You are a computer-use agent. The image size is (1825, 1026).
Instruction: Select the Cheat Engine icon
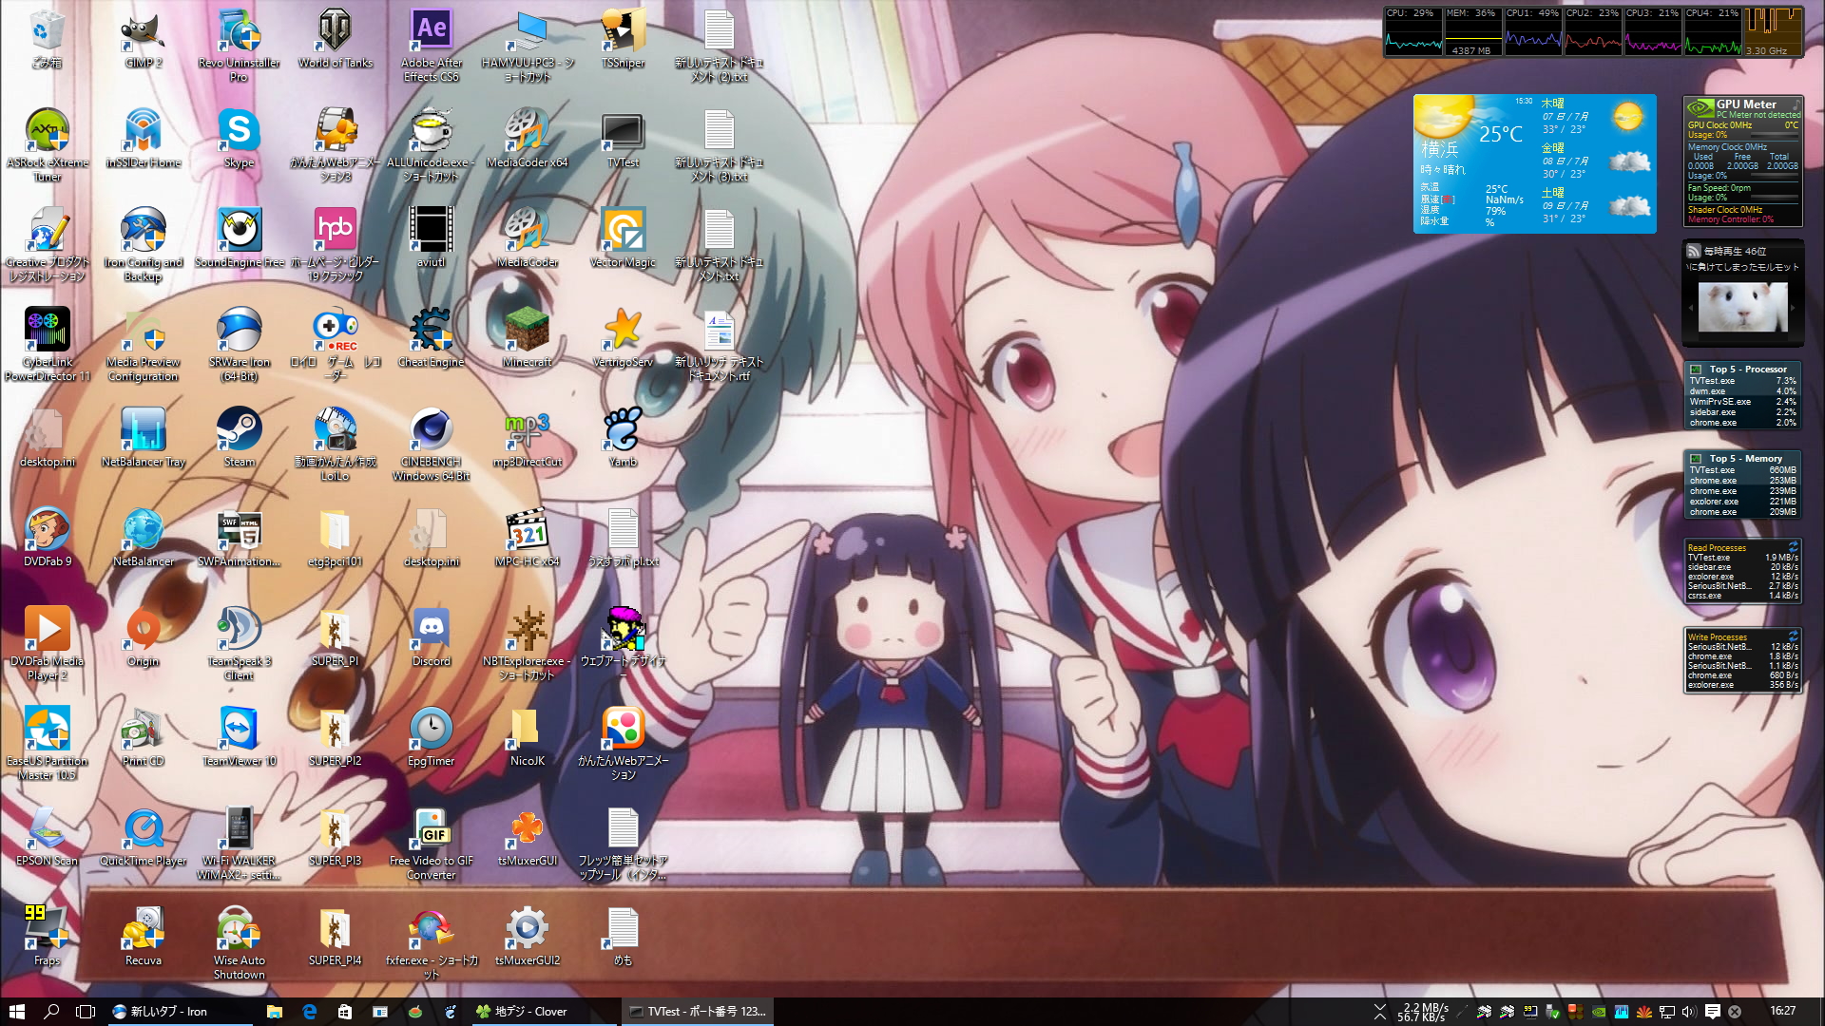[x=431, y=331]
